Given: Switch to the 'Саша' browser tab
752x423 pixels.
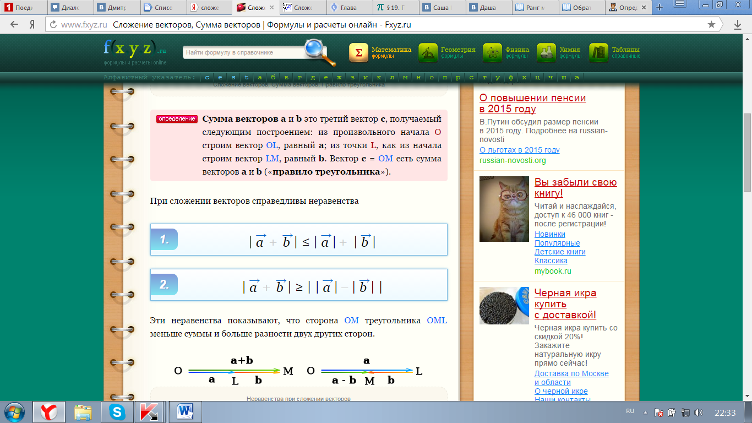Looking at the screenshot, I should click(444, 7).
